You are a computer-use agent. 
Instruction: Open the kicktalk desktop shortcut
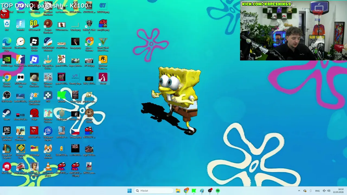click(x=62, y=97)
